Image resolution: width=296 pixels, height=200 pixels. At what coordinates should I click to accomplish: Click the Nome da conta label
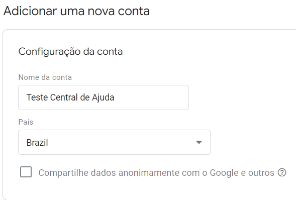pyautogui.click(x=45, y=77)
